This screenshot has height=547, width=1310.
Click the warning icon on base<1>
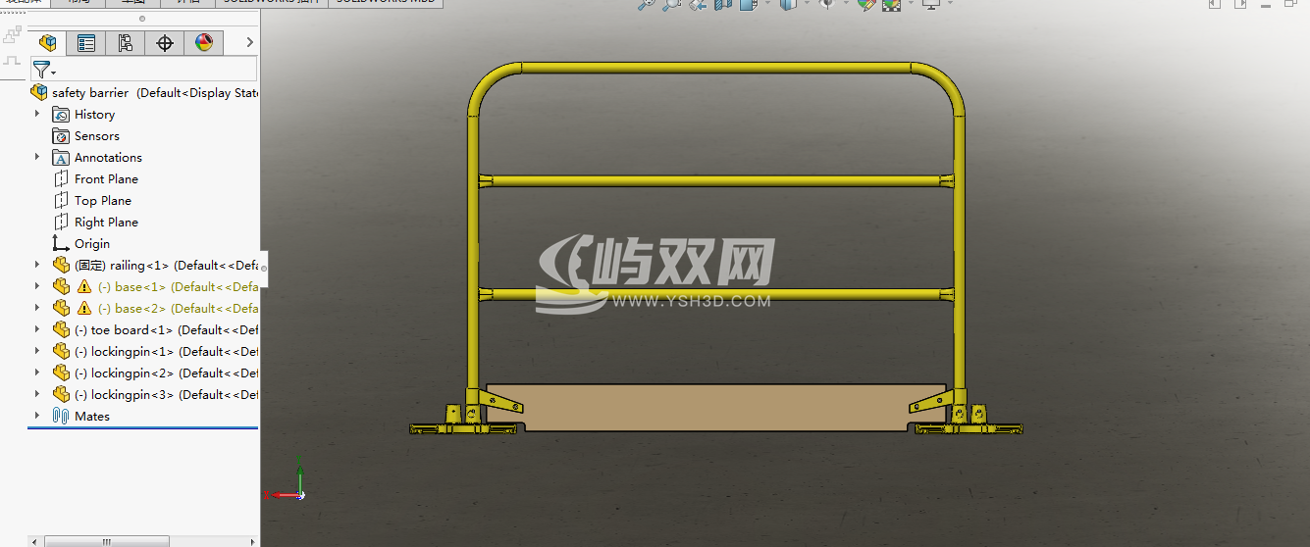(x=84, y=287)
